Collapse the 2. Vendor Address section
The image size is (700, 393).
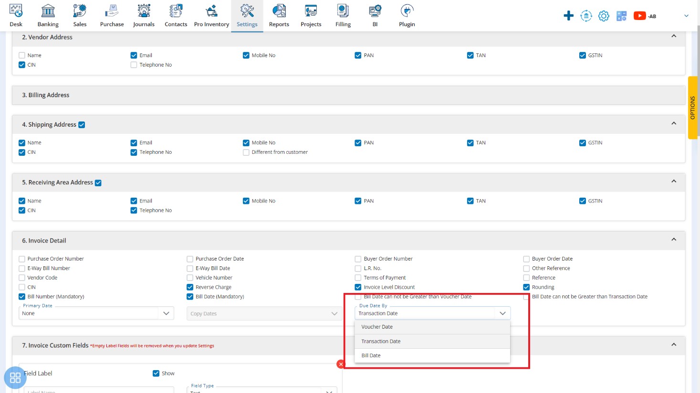(x=674, y=36)
